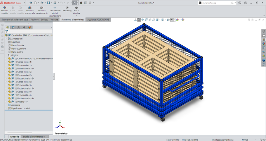This screenshot has height=141, width=266.
Task: Click the Print icon
Action: pyautogui.click(x=55, y=3)
